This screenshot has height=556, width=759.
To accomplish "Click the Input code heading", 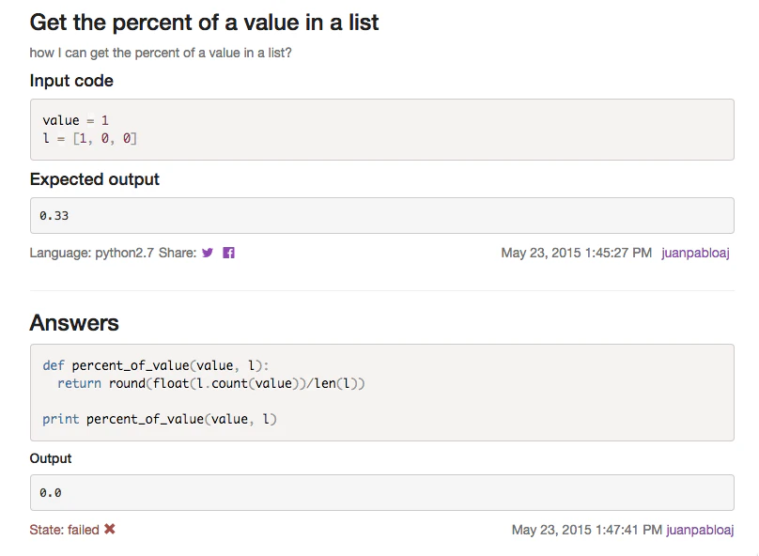I will (x=71, y=81).
